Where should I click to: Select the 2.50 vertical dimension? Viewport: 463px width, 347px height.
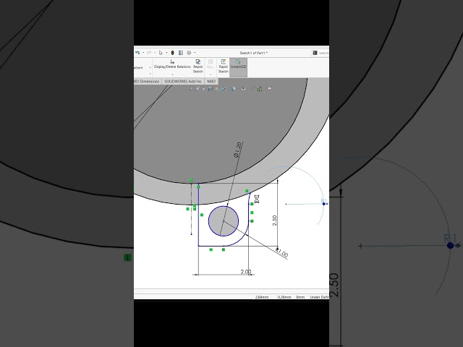[274, 220]
